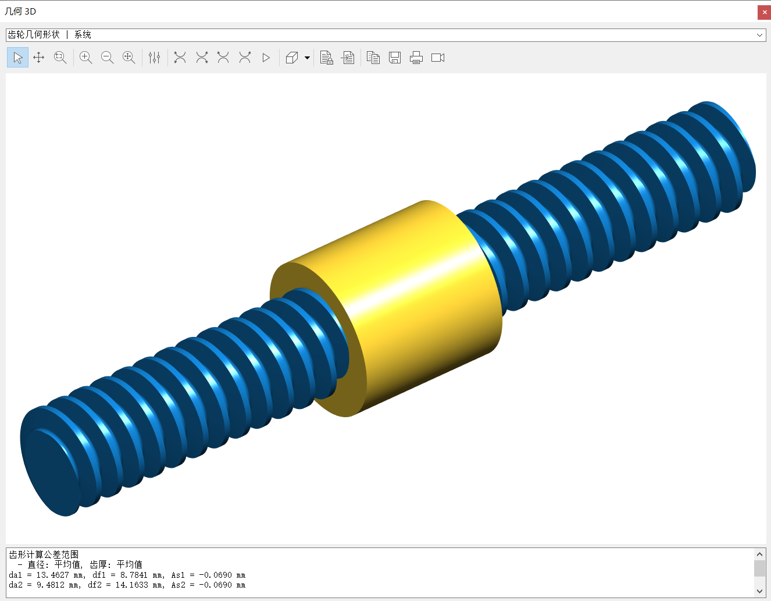Click the scroll down arrow in the info panel

point(759,591)
